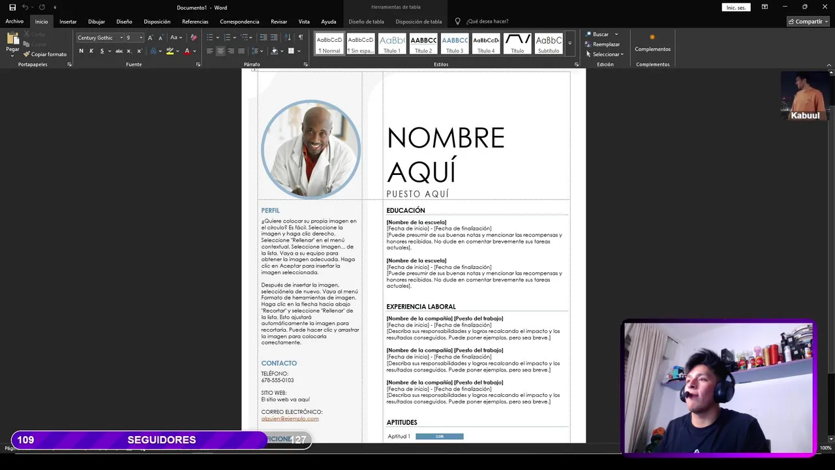Switch to the Insertar tab

(68, 22)
